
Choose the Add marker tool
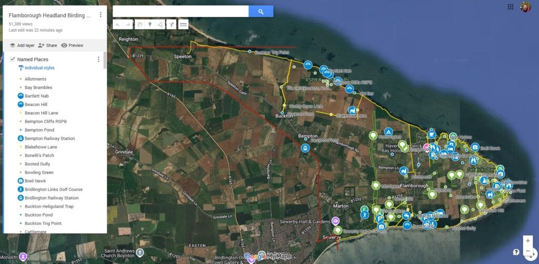point(149,24)
